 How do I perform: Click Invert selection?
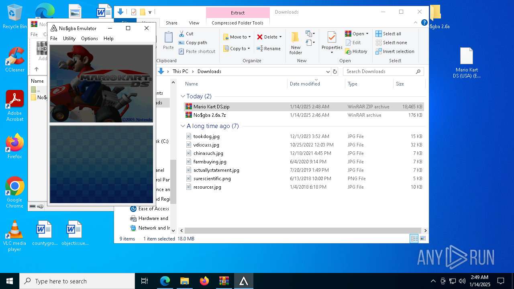395,51
